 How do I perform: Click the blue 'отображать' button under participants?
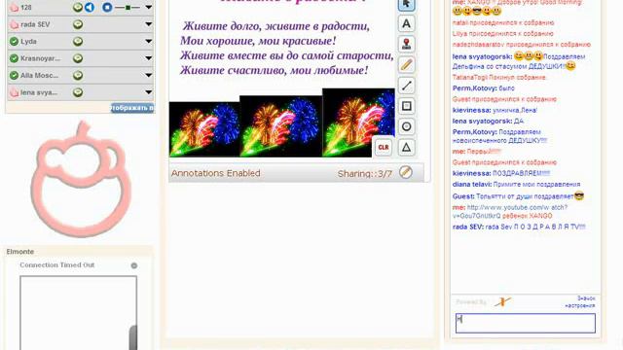[132, 108]
